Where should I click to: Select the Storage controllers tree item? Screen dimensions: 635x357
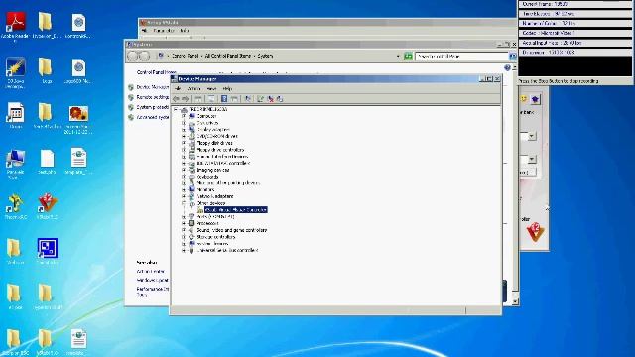[216, 237]
